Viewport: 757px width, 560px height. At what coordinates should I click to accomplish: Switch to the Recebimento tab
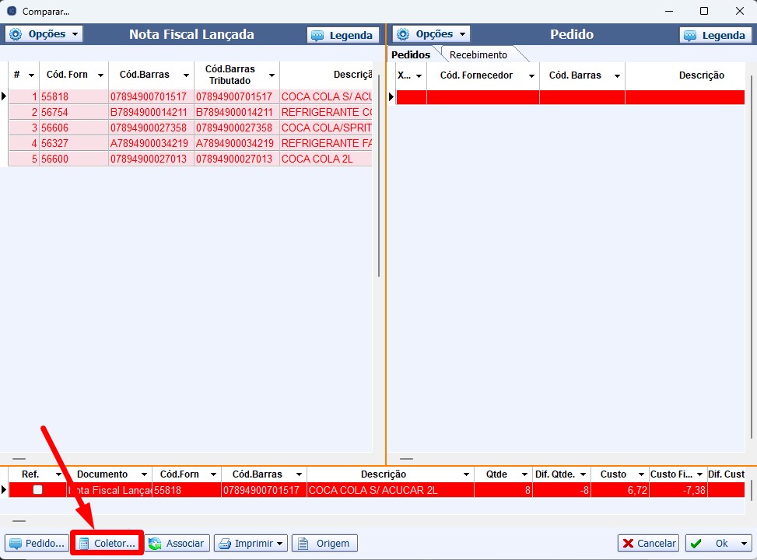click(x=478, y=54)
